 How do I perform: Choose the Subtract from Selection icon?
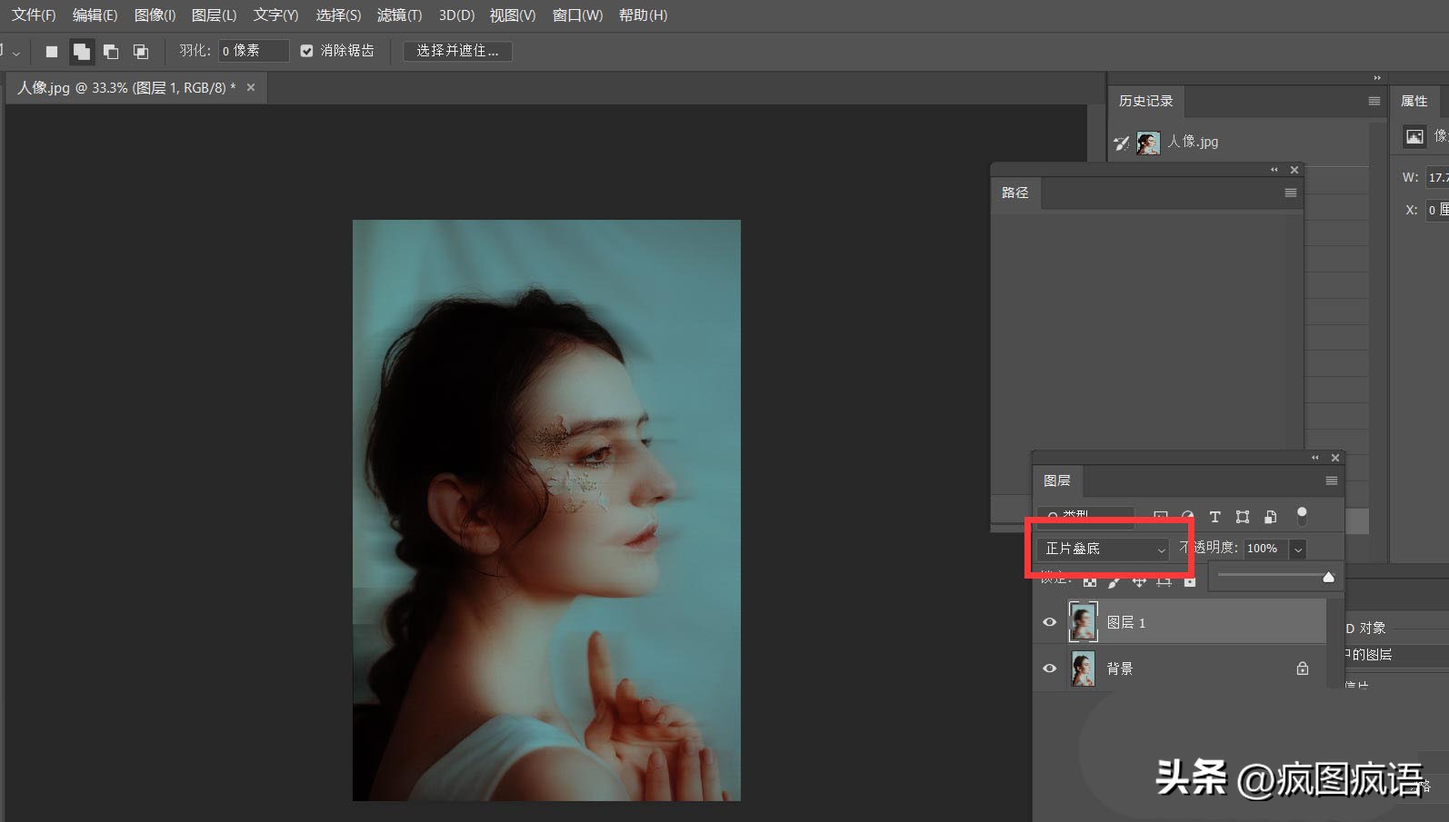[x=111, y=52]
